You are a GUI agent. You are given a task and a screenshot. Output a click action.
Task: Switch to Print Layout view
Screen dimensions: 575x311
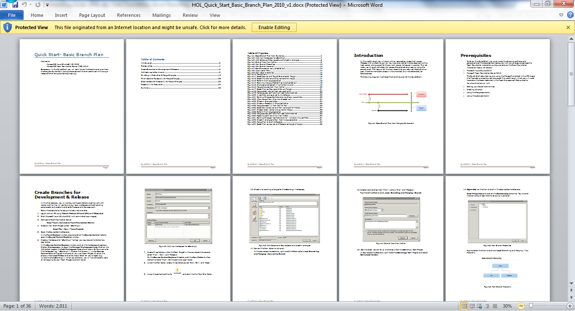464,306
